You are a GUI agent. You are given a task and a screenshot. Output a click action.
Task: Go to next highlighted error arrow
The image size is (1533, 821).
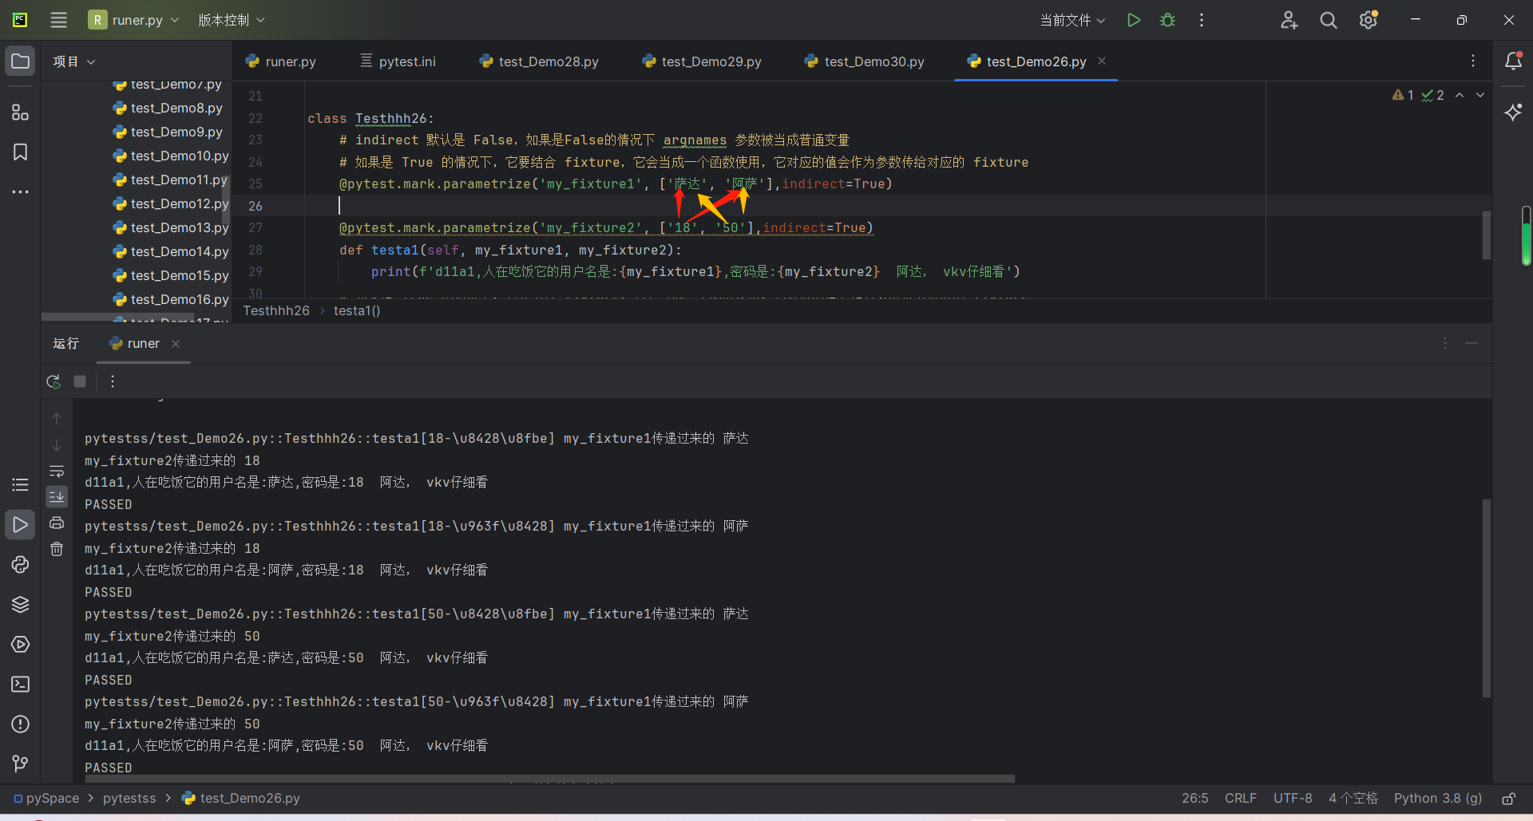tap(1480, 95)
